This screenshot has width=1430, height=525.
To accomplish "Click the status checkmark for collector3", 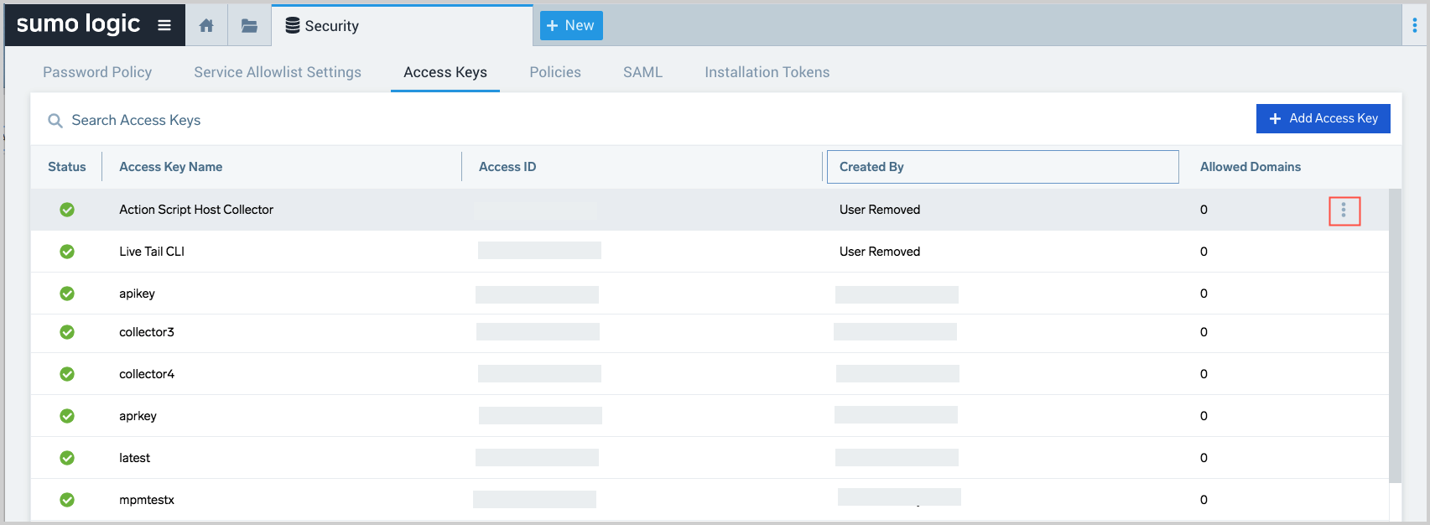I will tap(67, 332).
